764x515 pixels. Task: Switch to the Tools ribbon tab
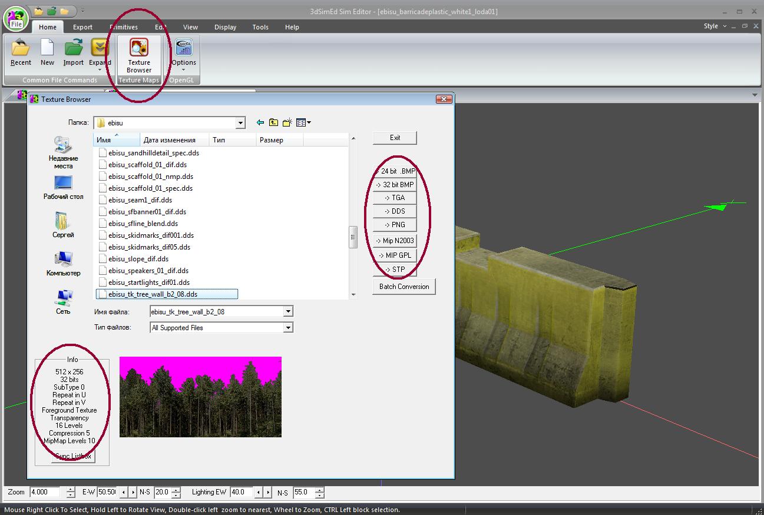tap(260, 27)
